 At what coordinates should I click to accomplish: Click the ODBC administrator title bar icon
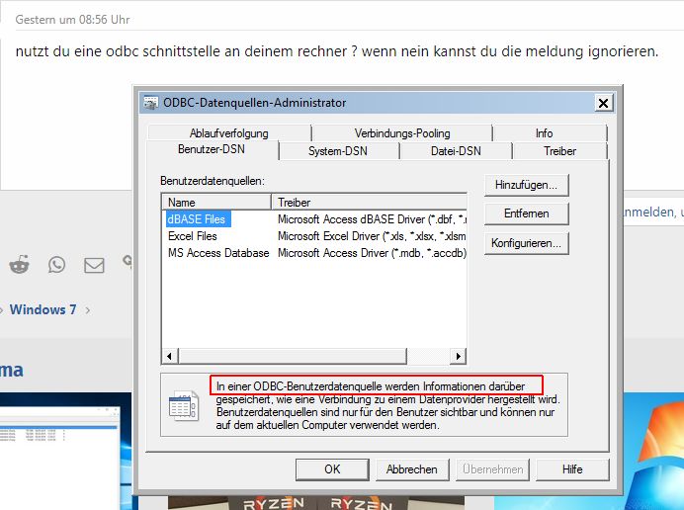point(151,103)
